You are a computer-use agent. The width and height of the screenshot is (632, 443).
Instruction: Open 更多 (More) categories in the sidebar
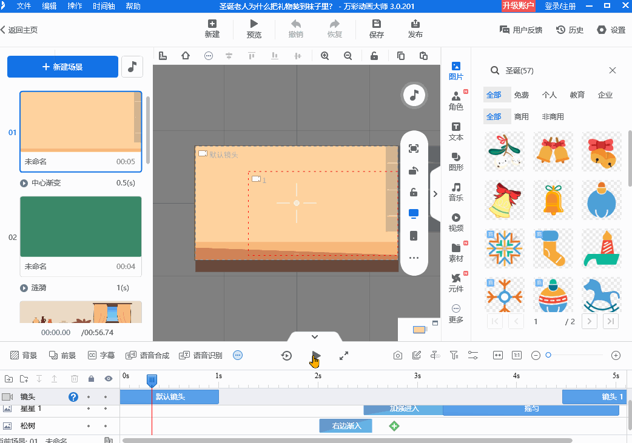click(456, 313)
